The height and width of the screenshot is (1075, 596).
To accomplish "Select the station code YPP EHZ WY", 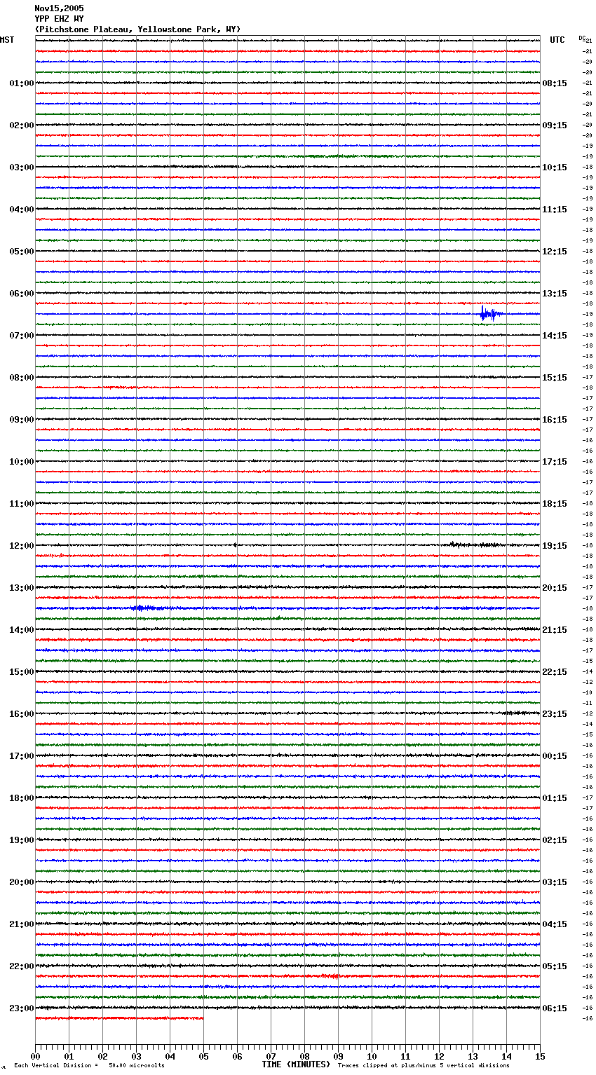I will [59, 19].
